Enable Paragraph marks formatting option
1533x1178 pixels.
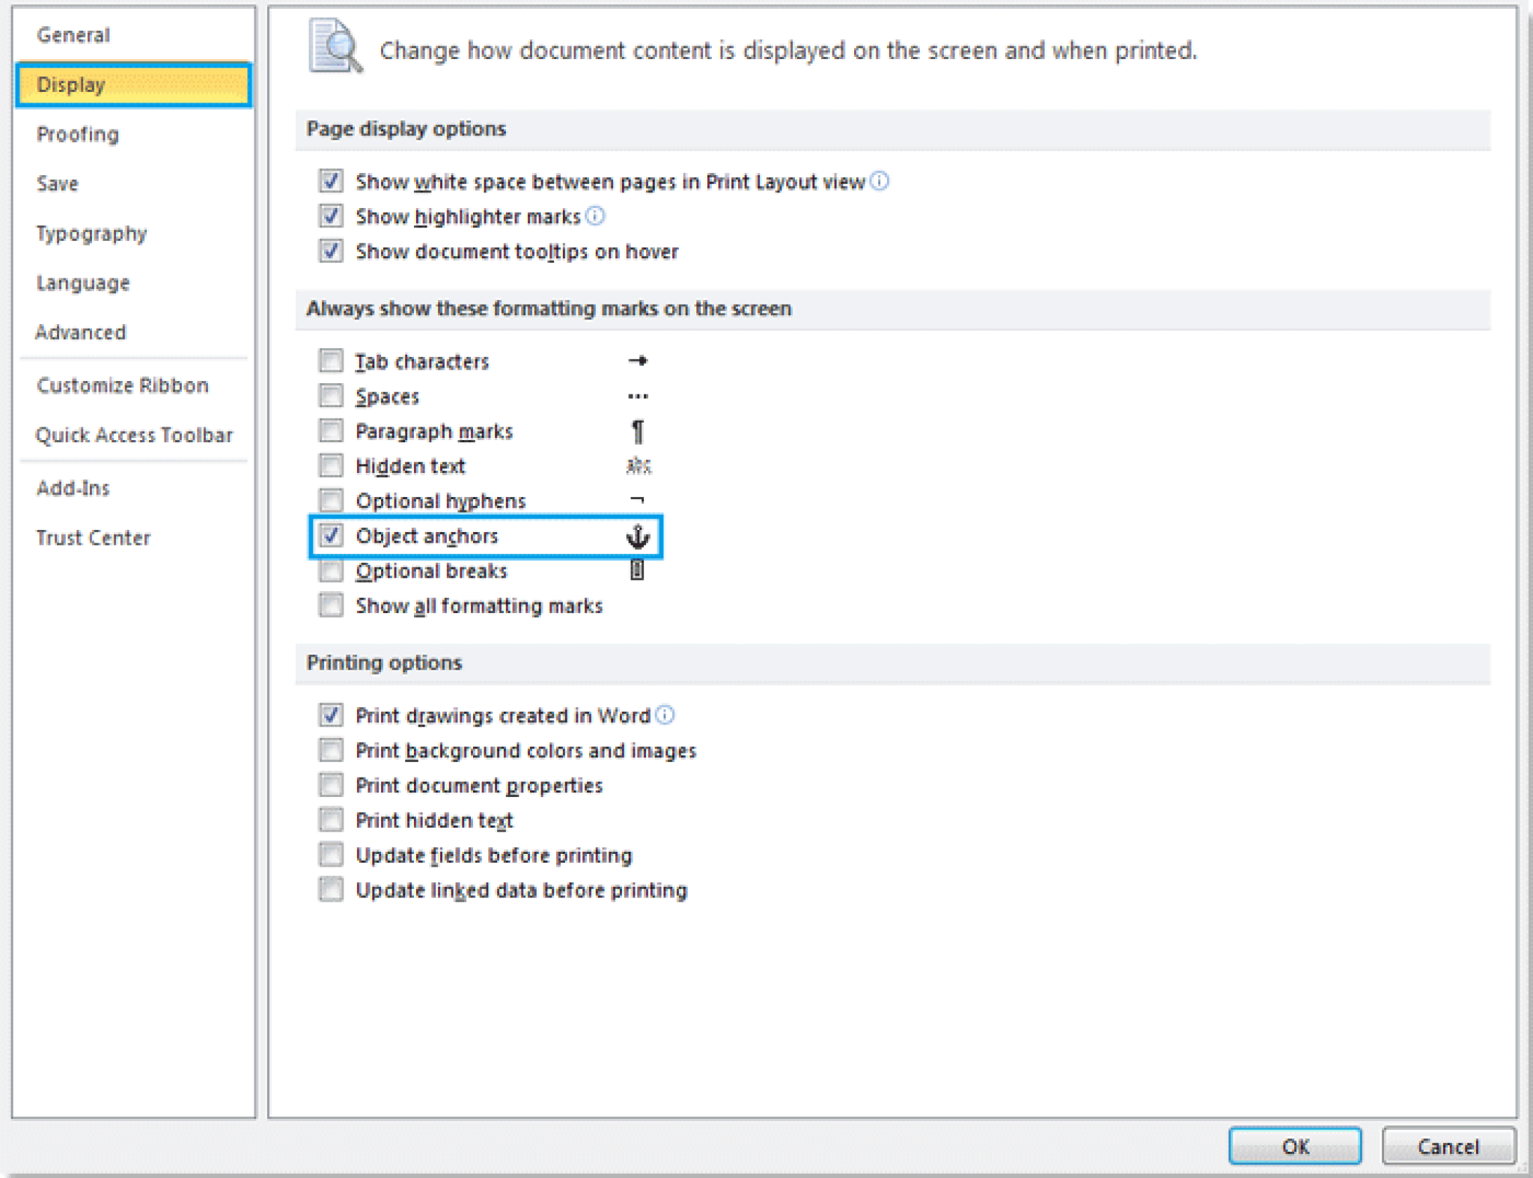(330, 430)
